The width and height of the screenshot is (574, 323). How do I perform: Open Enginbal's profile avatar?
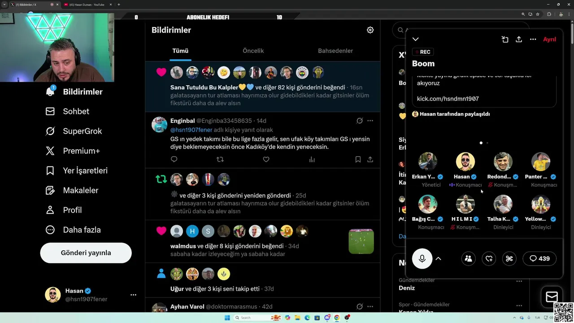159,124
